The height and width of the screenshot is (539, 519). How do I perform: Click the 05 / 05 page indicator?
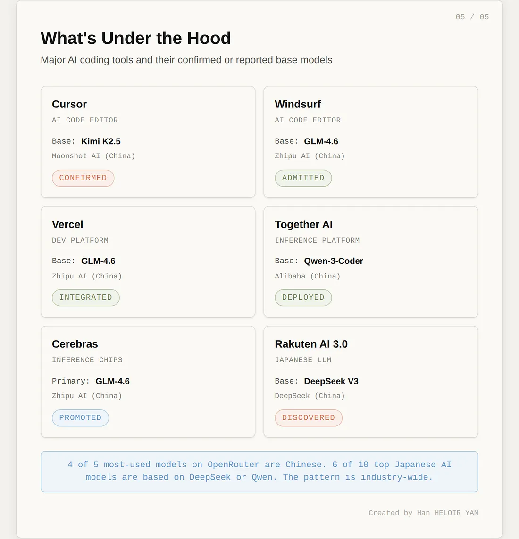click(x=472, y=17)
